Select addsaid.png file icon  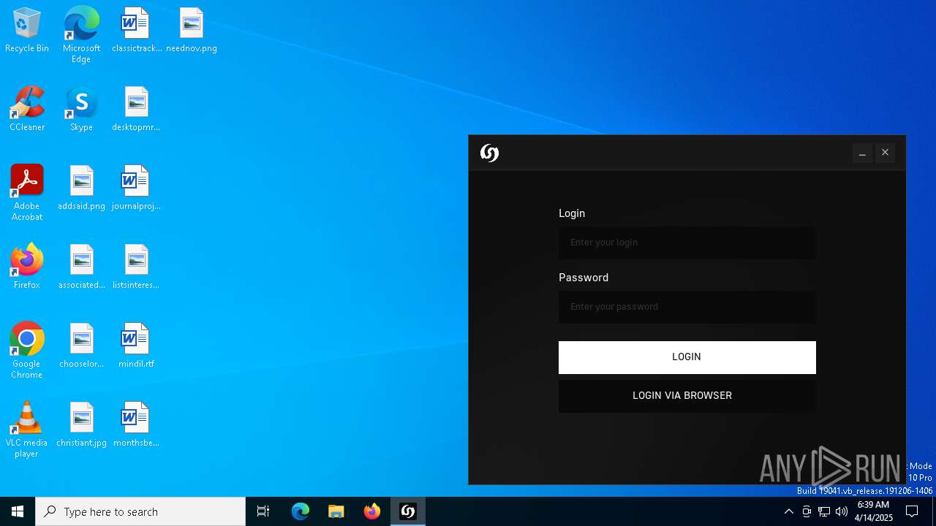pos(81,188)
